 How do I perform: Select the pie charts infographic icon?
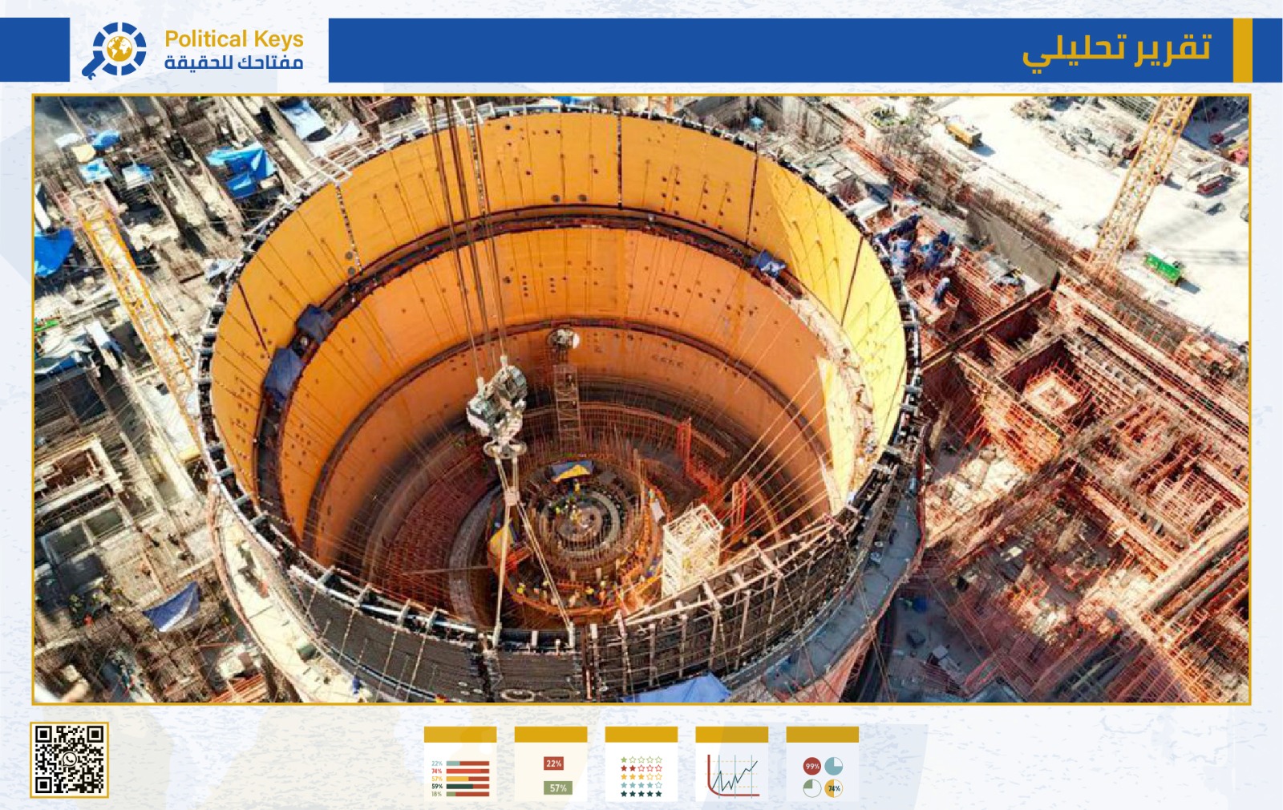822,764
